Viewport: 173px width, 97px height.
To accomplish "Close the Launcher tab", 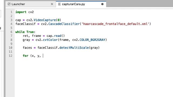I will [x=52, y=4].
